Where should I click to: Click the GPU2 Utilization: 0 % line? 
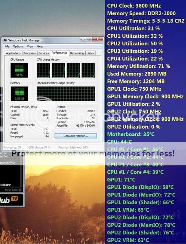coord(133,127)
